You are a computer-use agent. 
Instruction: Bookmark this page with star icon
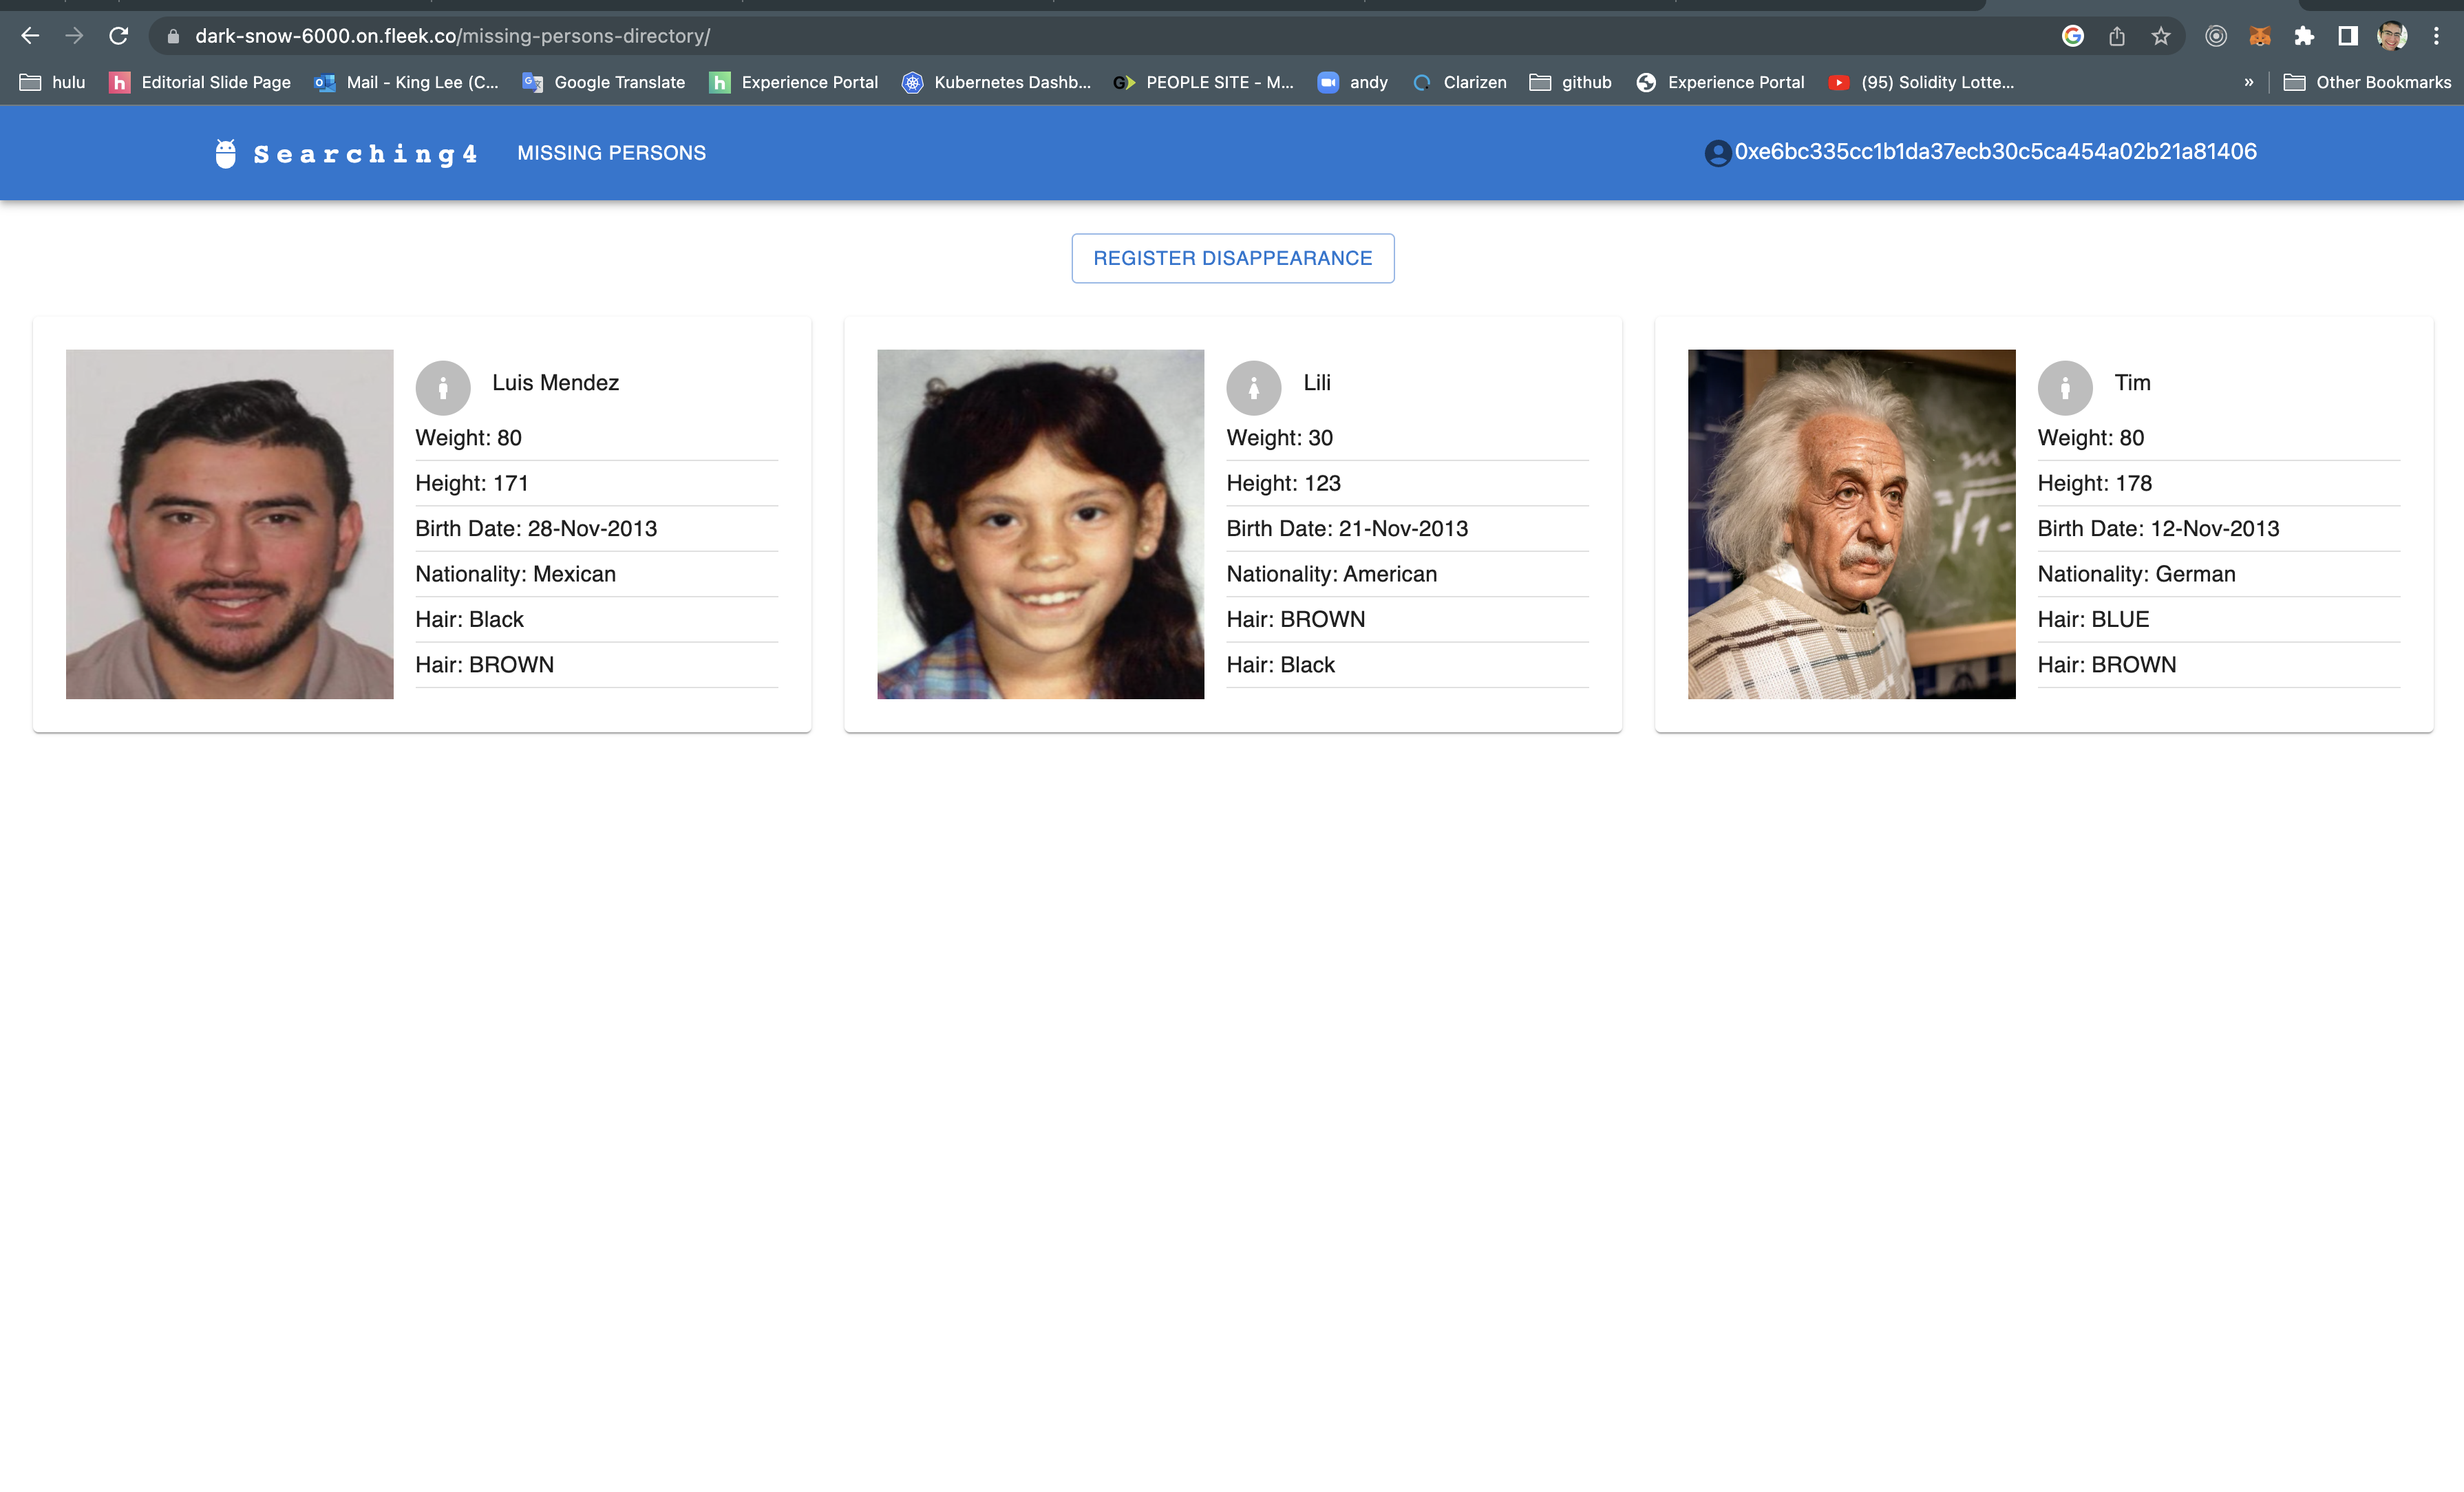tap(2161, 36)
